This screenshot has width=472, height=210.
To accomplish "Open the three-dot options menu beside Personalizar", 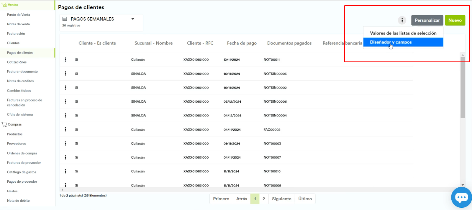I will tap(402, 20).
